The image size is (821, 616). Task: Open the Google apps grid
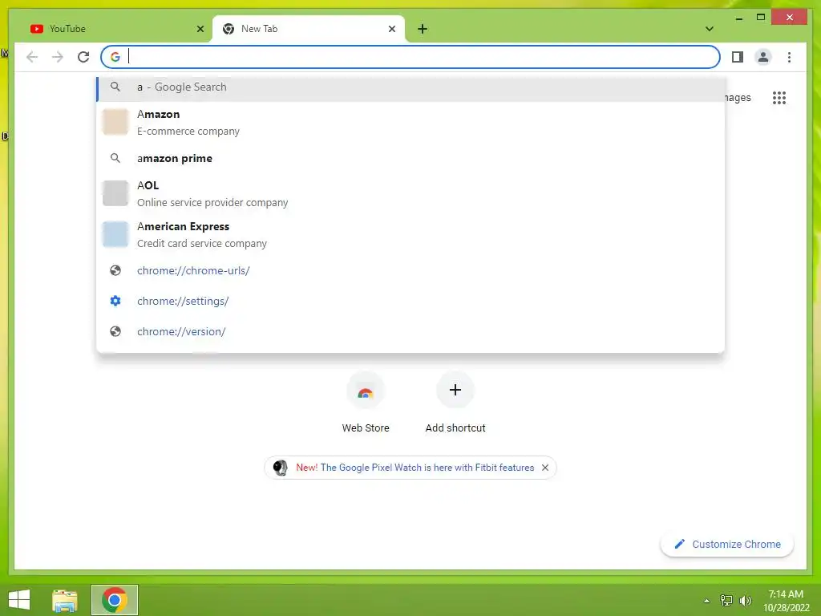(x=779, y=97)
